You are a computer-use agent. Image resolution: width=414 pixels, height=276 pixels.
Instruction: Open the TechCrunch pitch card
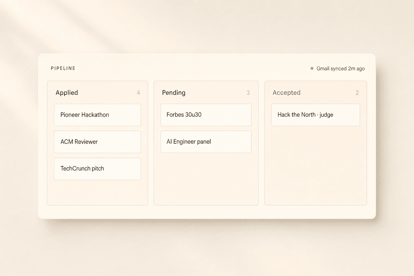click(x=97, y=169)
